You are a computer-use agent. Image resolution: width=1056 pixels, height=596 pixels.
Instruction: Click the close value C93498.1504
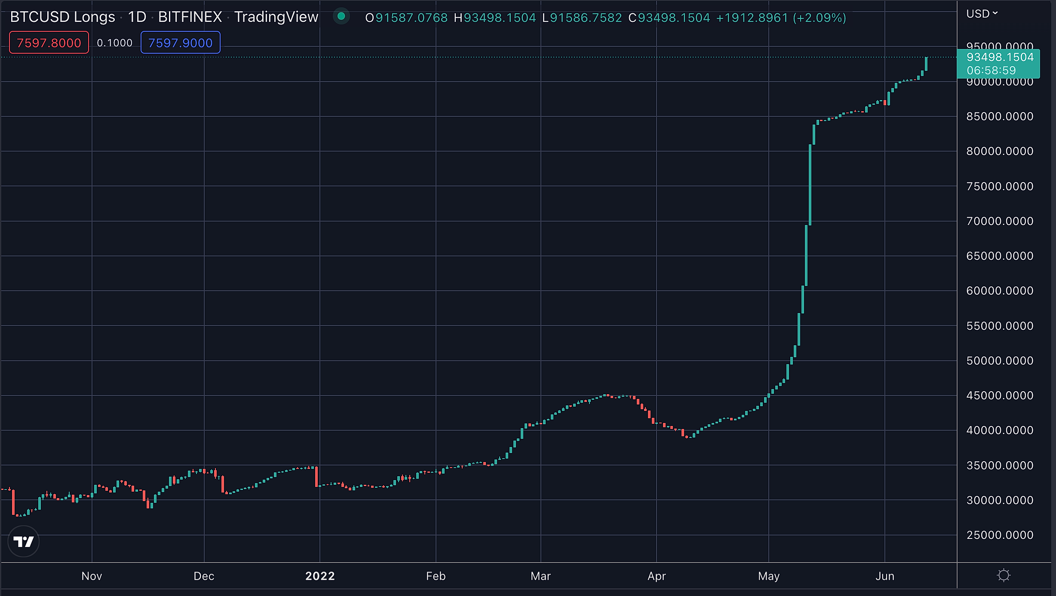pyautogui.click(x=669, y=18)
